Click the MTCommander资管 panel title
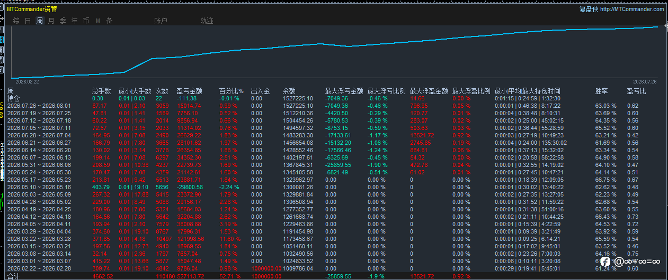 click(32, 9)
